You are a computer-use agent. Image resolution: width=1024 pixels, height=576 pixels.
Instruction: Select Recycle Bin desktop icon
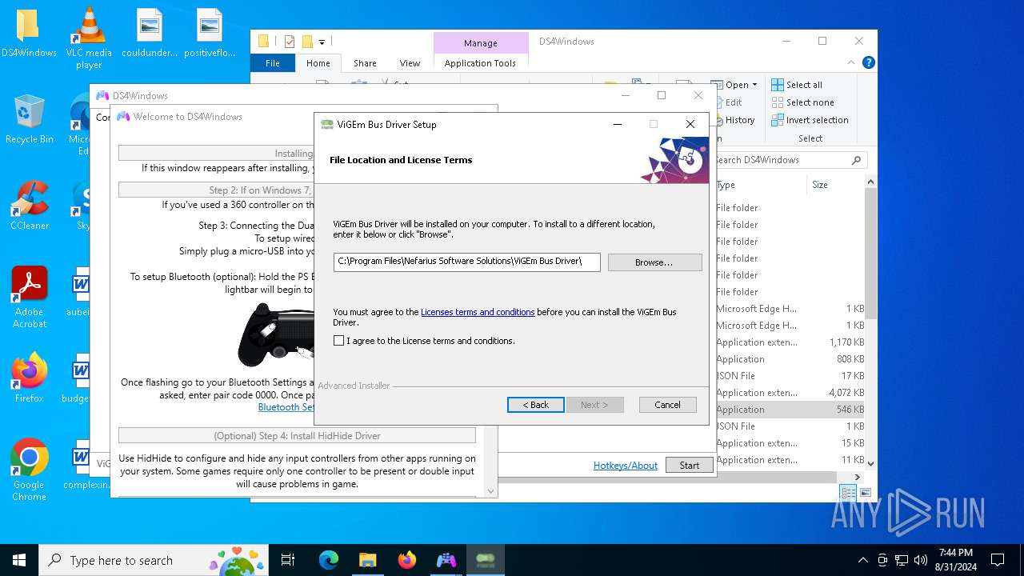click(x=29, y=120)
